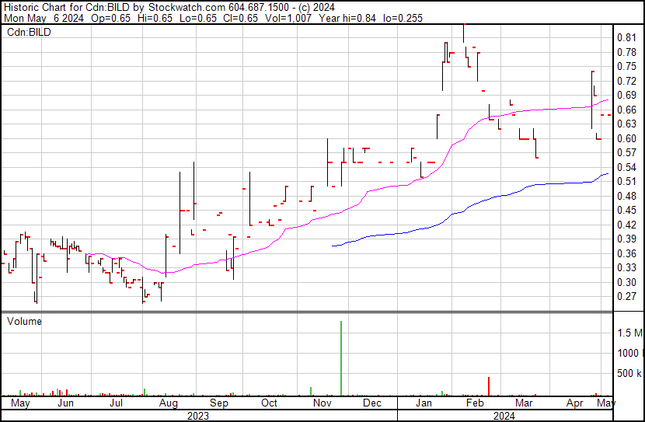Click the tall green November volume bar
Image resolution: width=645 pixels, height=422 pixels.
tap(341, 358)
